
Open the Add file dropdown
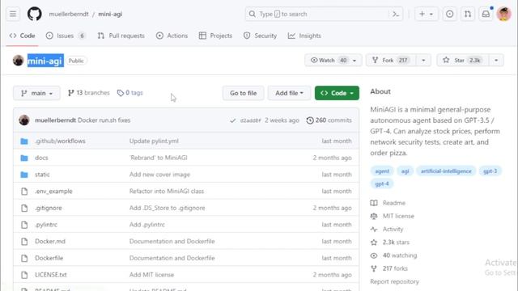pyautogui.click(x=289, y=93)
